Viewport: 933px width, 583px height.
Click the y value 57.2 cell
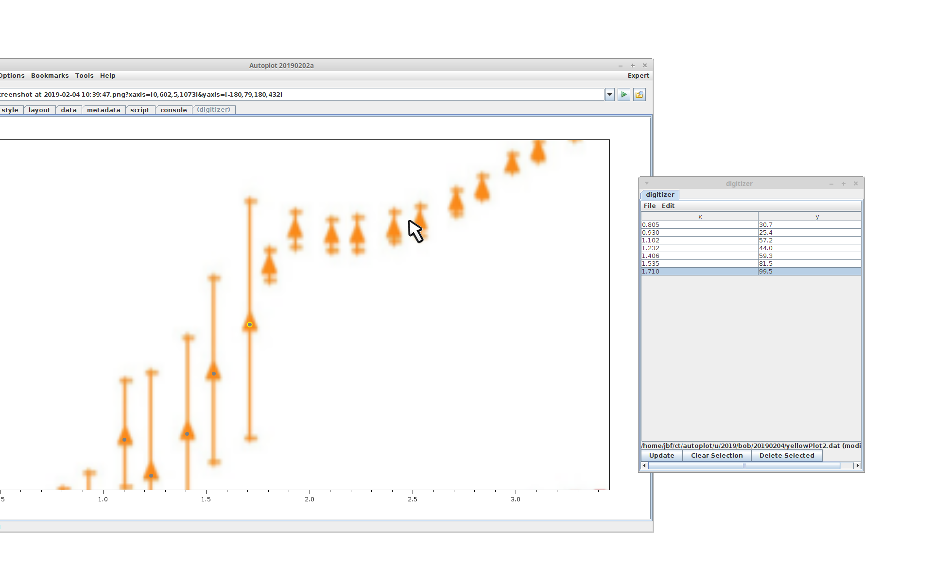pos(810,240)
